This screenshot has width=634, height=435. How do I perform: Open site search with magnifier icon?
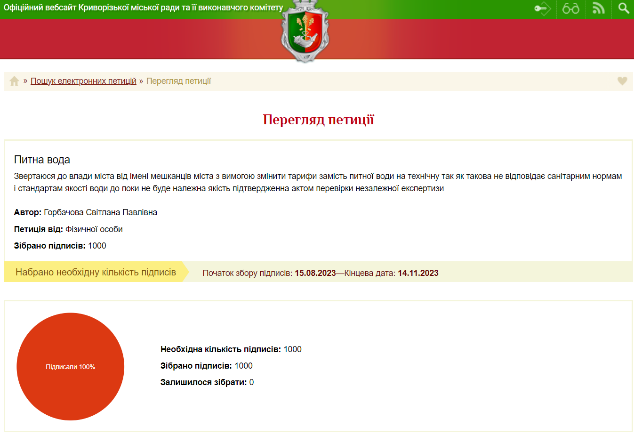[624, 8]
